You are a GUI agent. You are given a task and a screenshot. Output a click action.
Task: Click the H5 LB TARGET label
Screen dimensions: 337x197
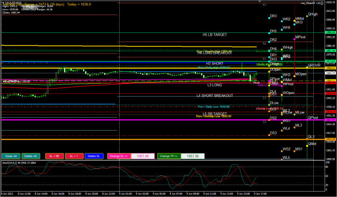pyautogui.click(x=215, y=35)
